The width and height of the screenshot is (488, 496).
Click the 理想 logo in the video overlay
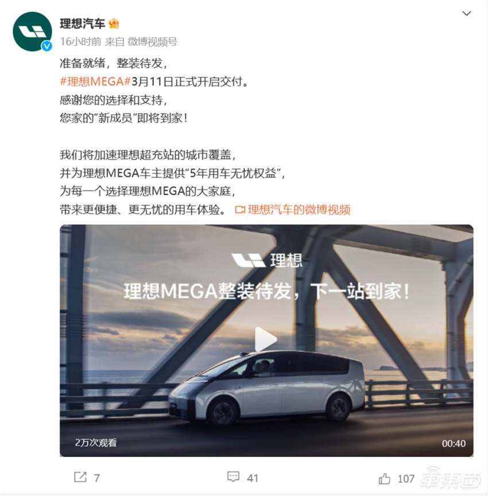(267, 260)
